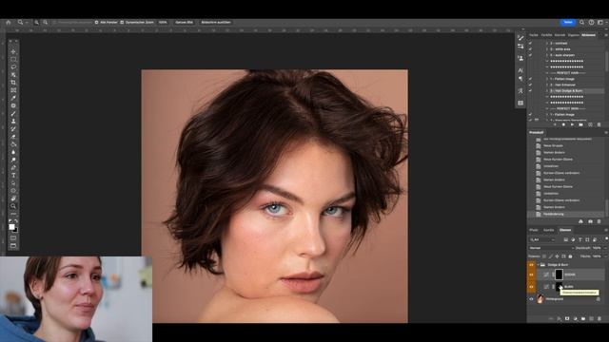Select the last Protokoll history state

565,214
